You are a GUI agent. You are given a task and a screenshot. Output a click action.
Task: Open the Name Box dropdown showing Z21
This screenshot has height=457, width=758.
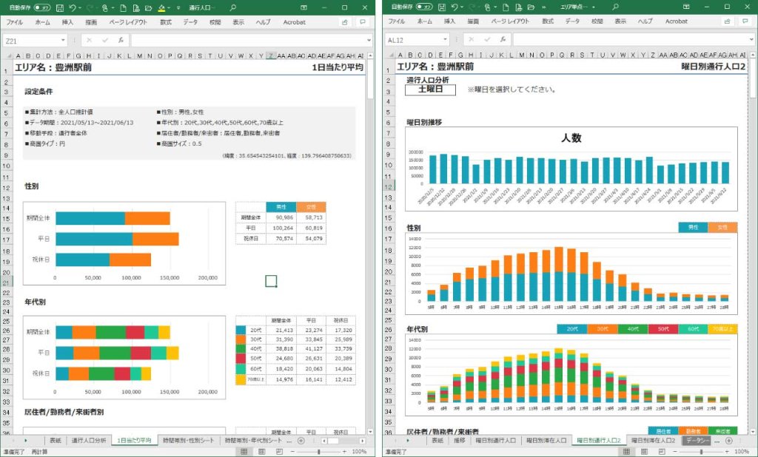click(x=63, y=39)
